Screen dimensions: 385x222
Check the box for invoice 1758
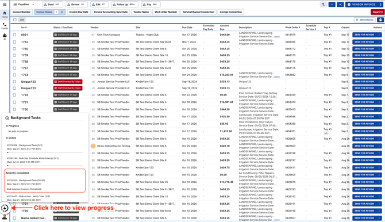tap(14, 62)
